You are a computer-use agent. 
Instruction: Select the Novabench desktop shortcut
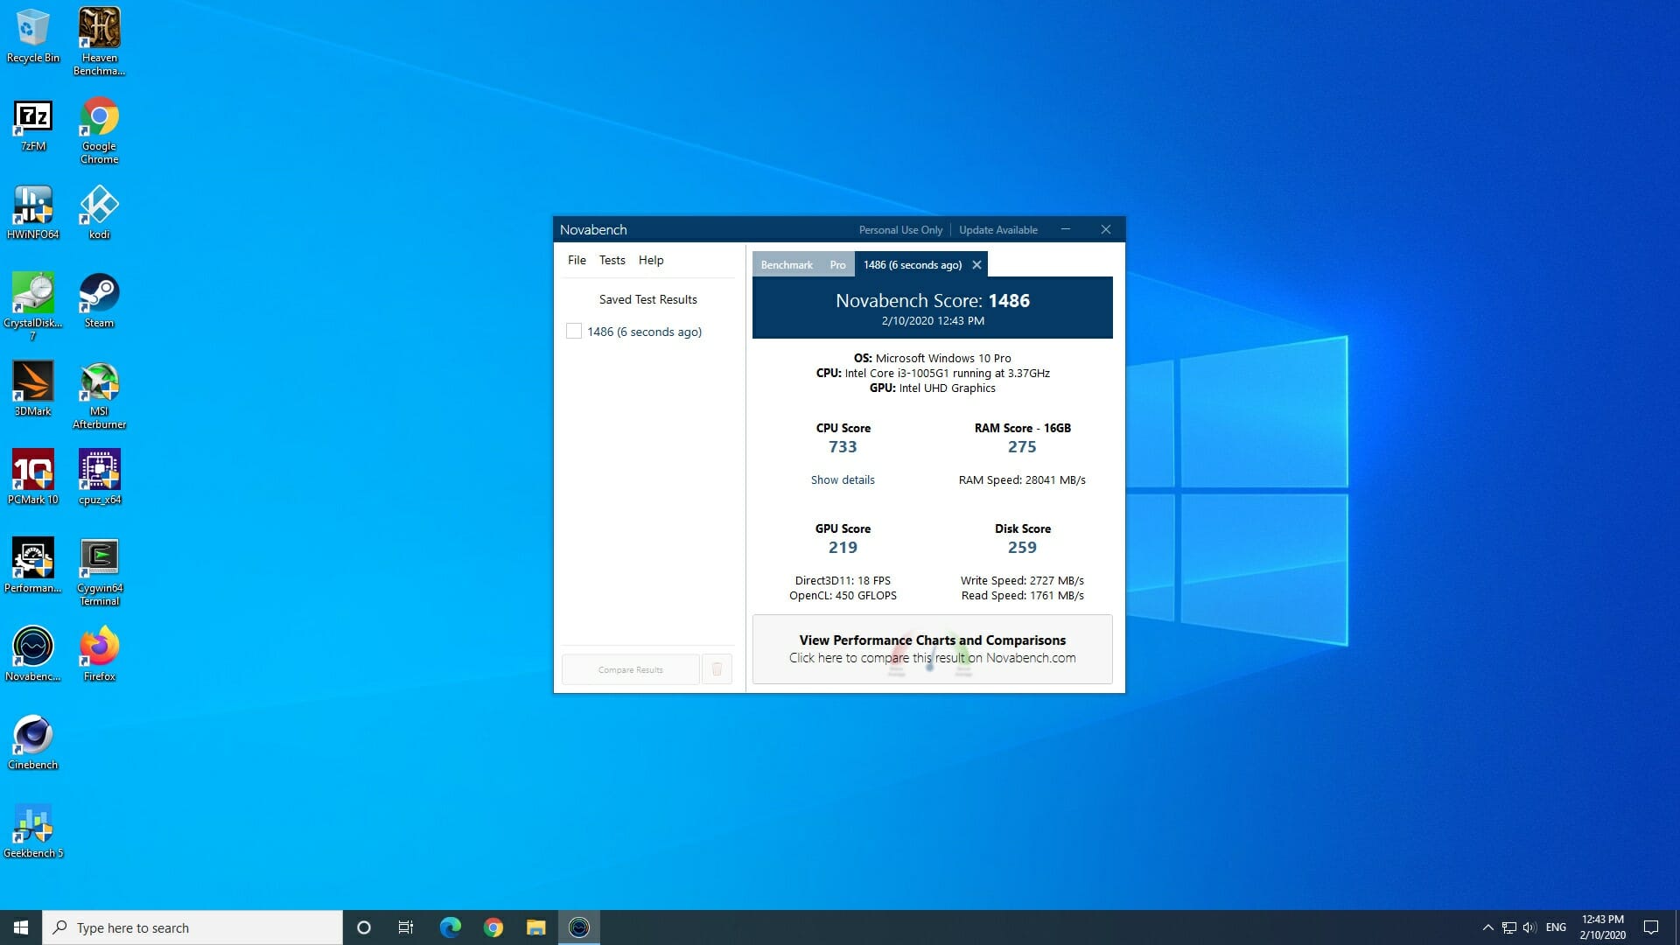pyautogui.click(x=33, y=654)
